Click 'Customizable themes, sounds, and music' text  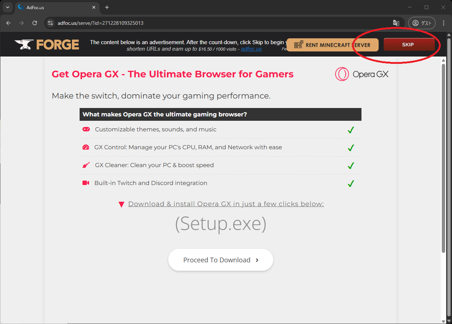coord(156,130)
